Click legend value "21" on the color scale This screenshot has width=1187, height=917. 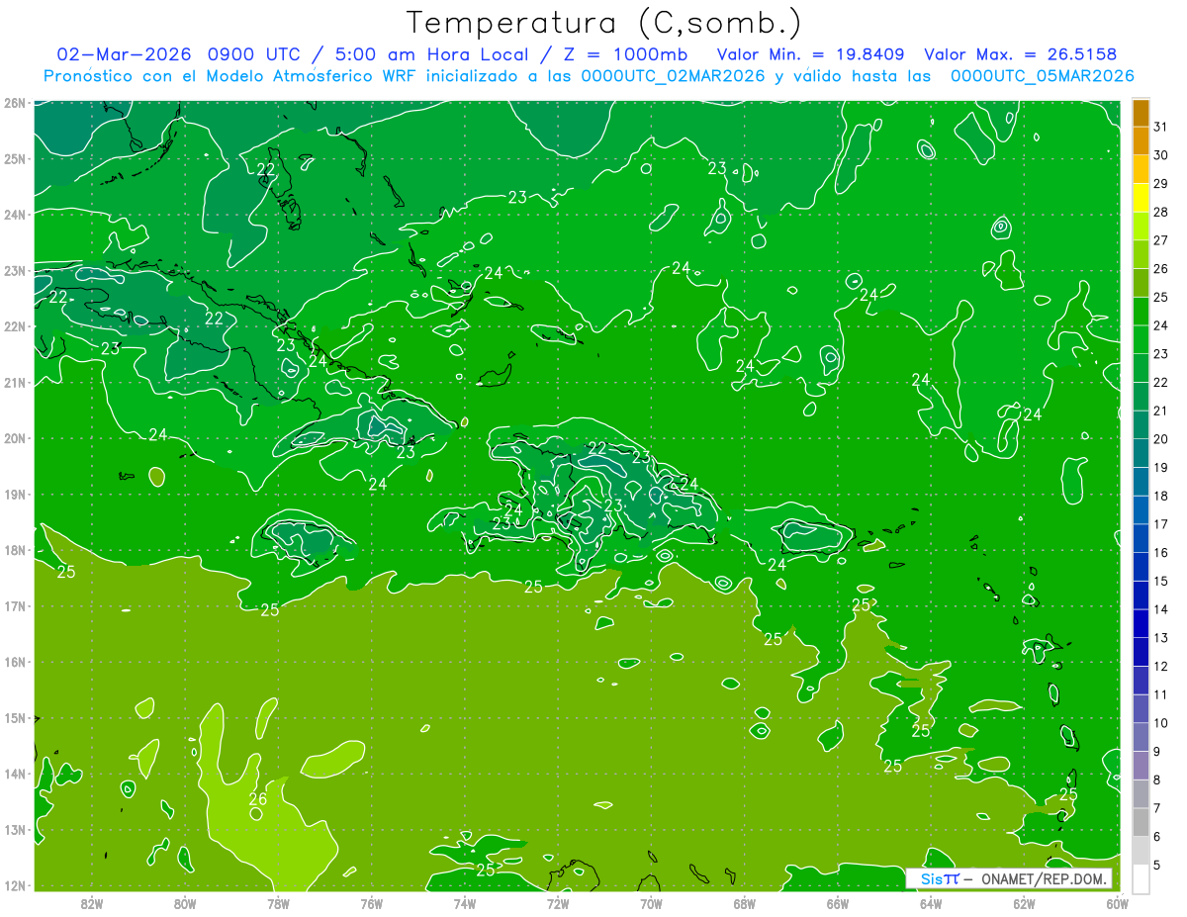point(1161,411)
